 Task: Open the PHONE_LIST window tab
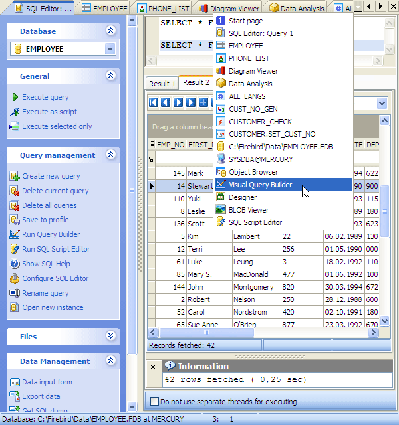tap(164, 9)
